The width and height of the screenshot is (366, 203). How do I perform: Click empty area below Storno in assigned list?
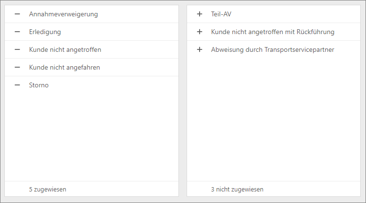coord(91,137)
